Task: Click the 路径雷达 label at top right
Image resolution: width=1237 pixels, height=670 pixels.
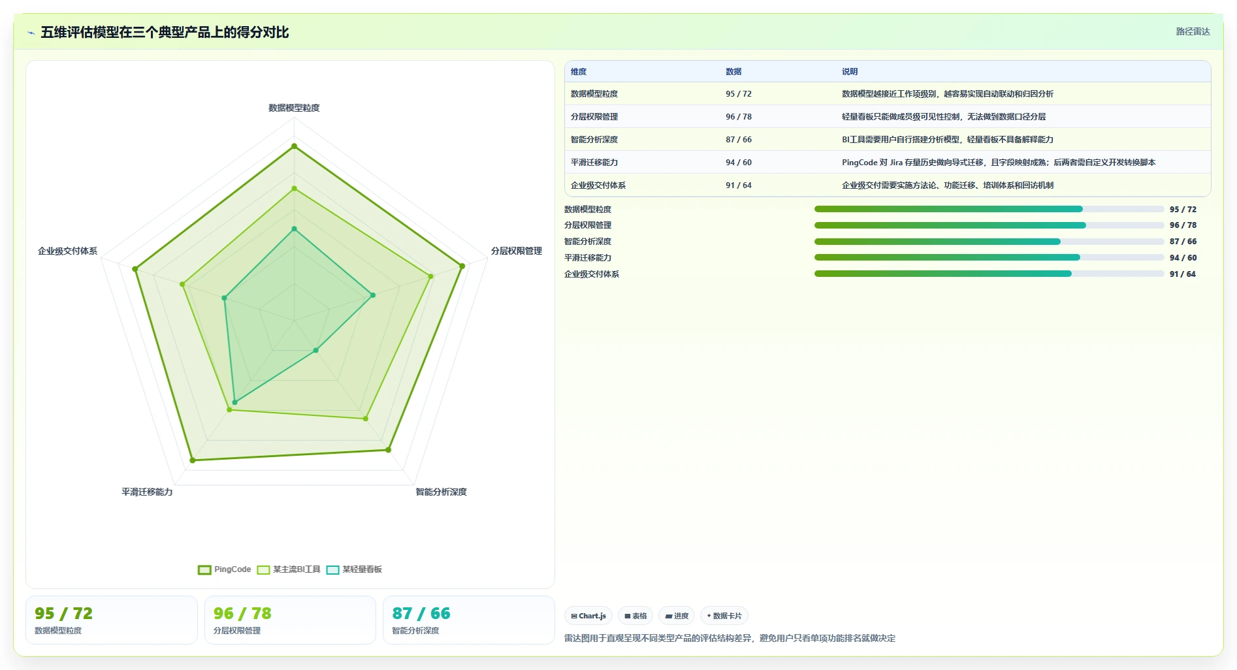Action: point(1193,31)
